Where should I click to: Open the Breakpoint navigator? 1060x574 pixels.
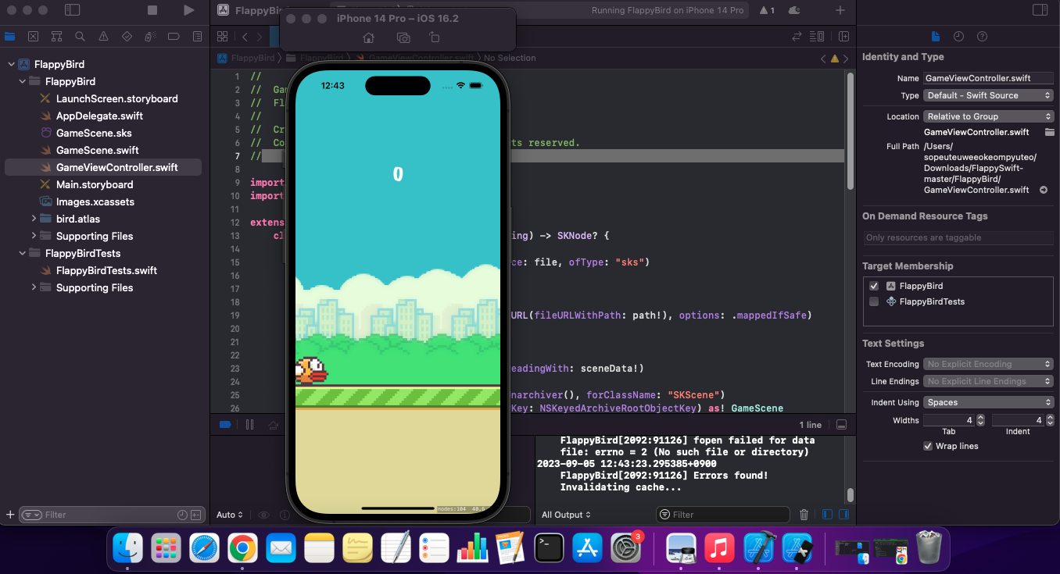pos(174,36)
